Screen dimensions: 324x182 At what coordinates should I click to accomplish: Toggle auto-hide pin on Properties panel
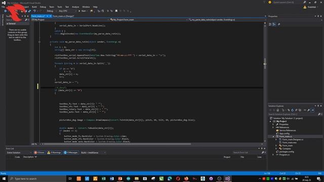pos(318,16)
